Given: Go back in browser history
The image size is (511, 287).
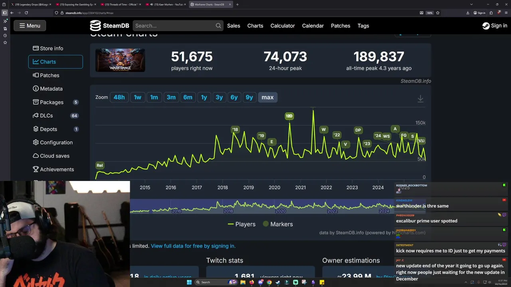Looking at the screenshot, I should [x=12, y=13].
